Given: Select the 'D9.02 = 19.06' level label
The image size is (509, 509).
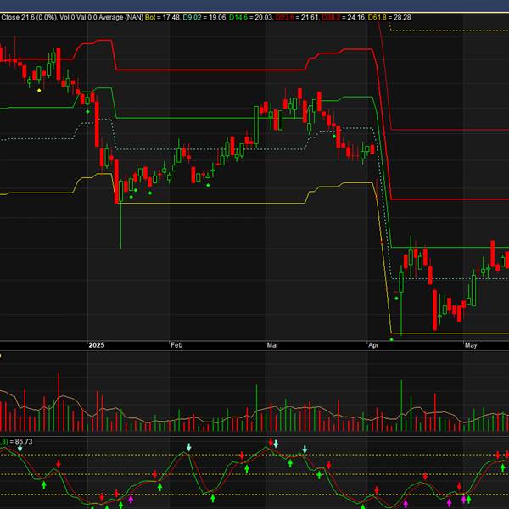Looking at the screenshot, I should point(204,17).
